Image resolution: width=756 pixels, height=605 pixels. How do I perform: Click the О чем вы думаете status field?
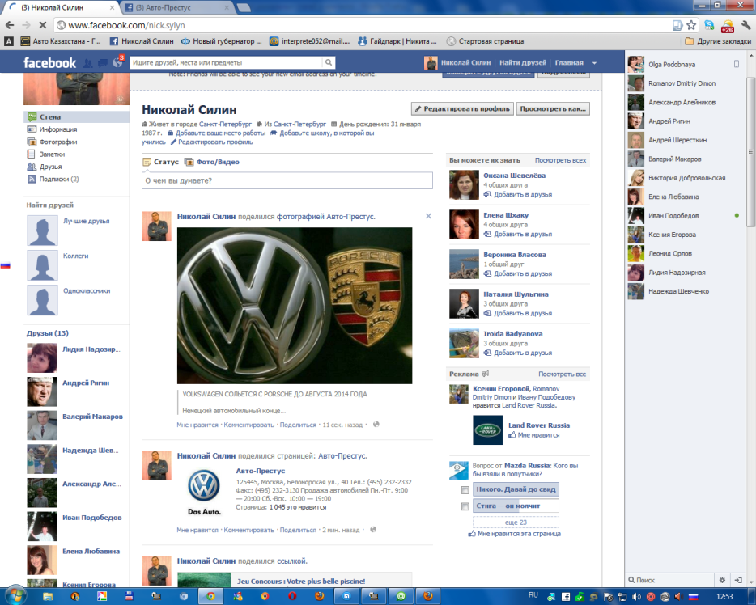click(287, 180)
